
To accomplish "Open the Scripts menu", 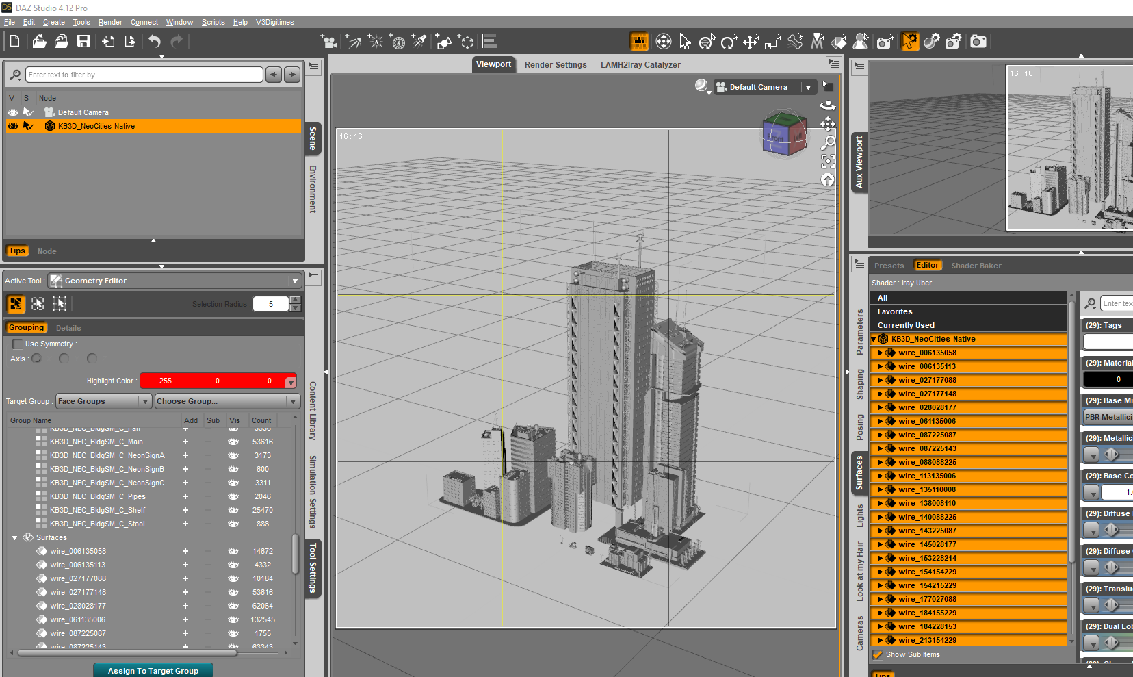I will pos(213,22).
